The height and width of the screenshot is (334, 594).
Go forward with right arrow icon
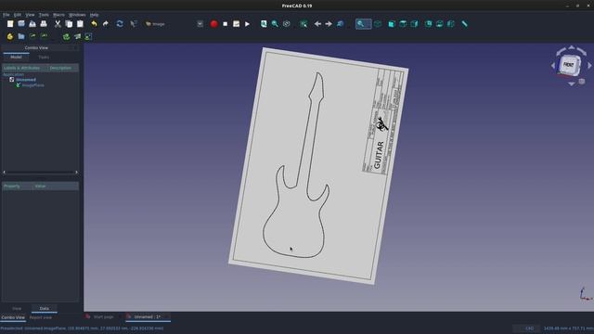[x=329, y=24]
